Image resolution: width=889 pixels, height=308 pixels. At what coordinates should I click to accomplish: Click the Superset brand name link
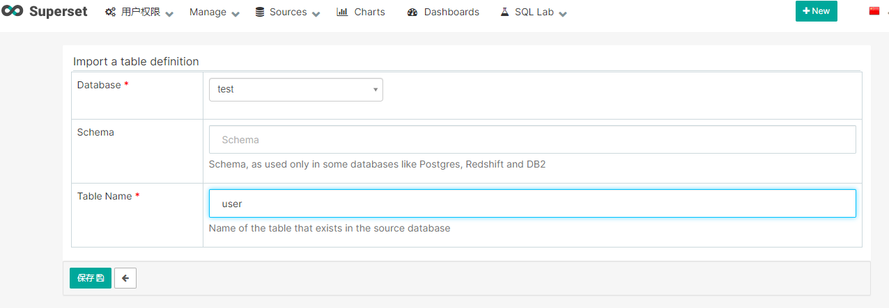click(x=59, y=11)
